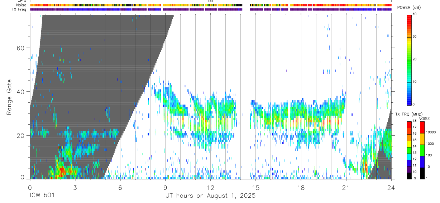The width and height of the screenshot is (440, 203).
Task: Click the POWER (dB) color bar
Action: (x=409, y=59)
